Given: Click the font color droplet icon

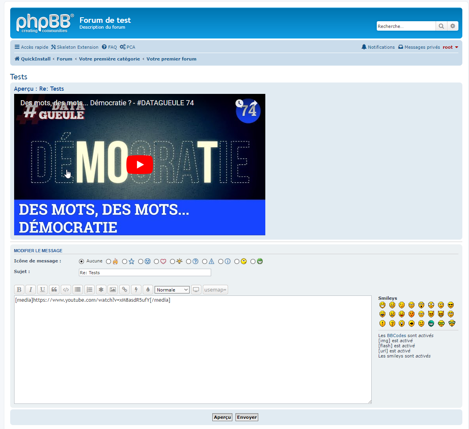Looking at the screenshot, I should point(148,290).
